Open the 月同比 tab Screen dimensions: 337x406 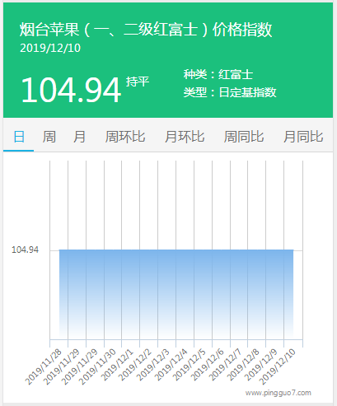point(303,137)
